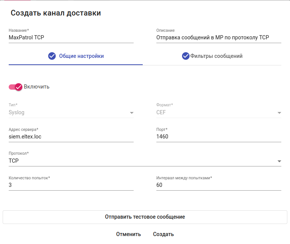The image size is (290, 244).
Task: Click the checkmark icon beside Фильтры сообщений
Action: click(186, 56)
